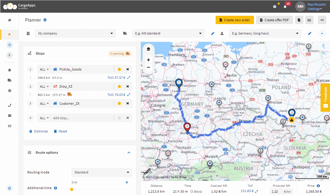330x195 pixels.
Task: Click the Additional time slider handle
Action: pos(72,189)
